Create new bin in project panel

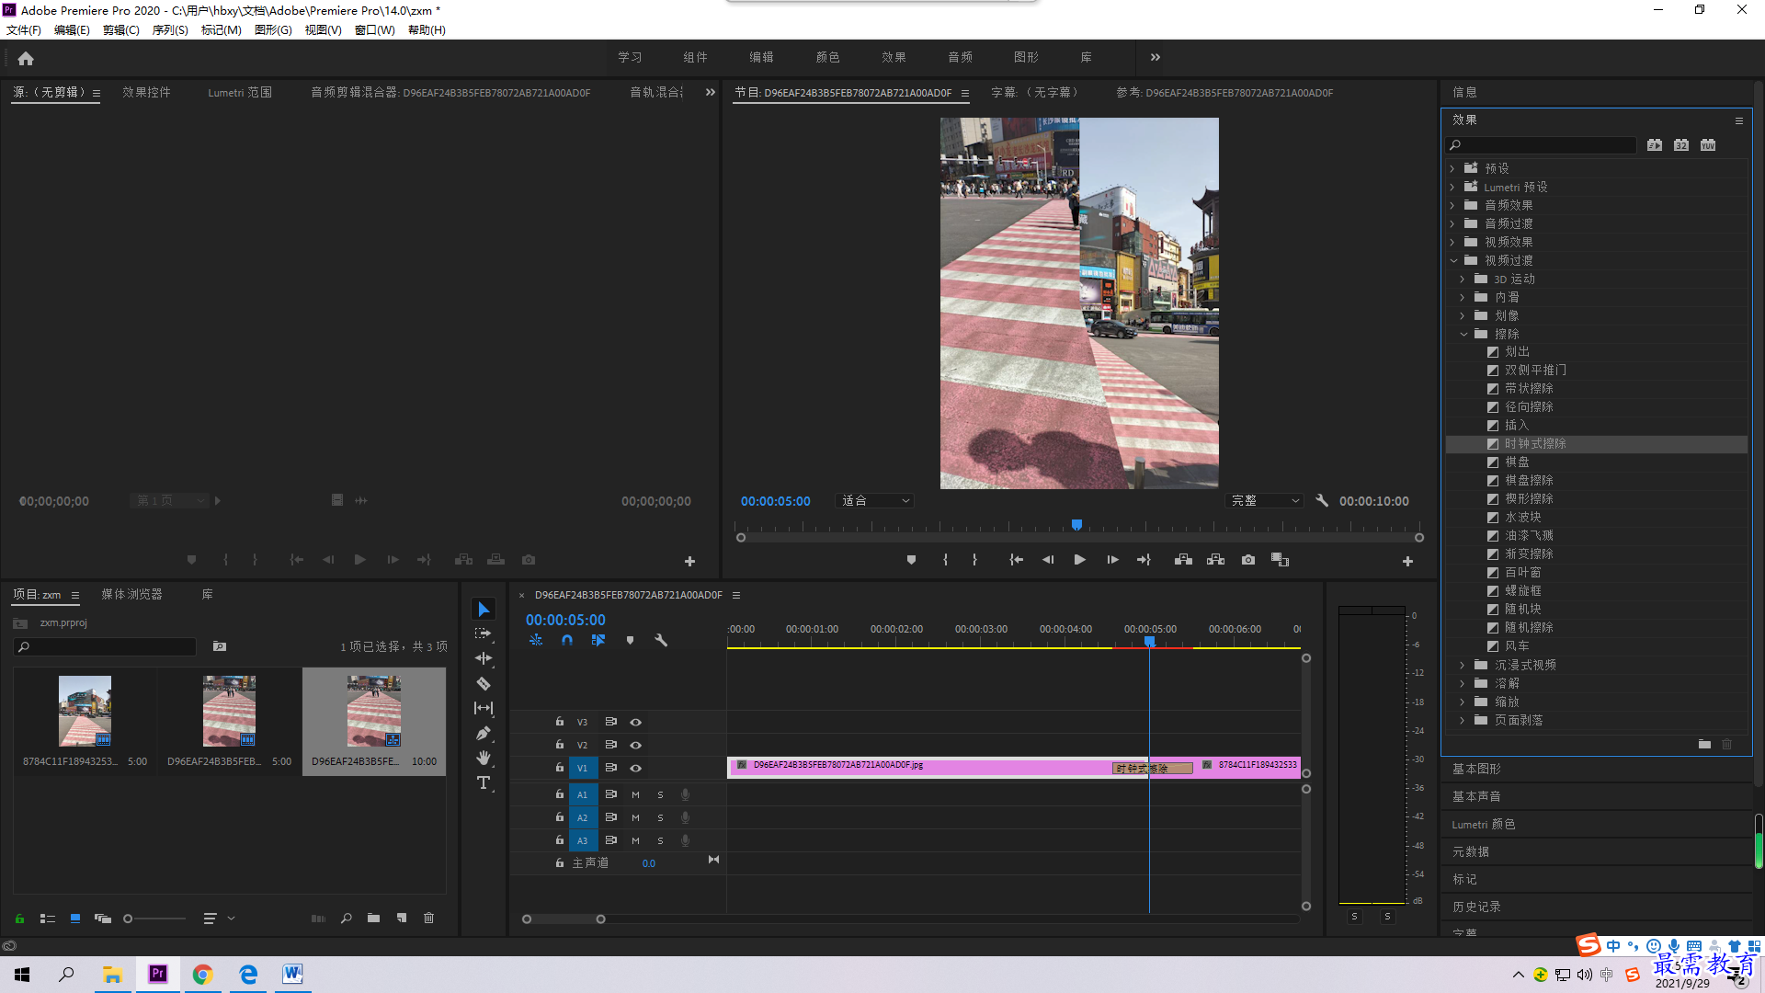pyautogui.click(x=373, y=919)
